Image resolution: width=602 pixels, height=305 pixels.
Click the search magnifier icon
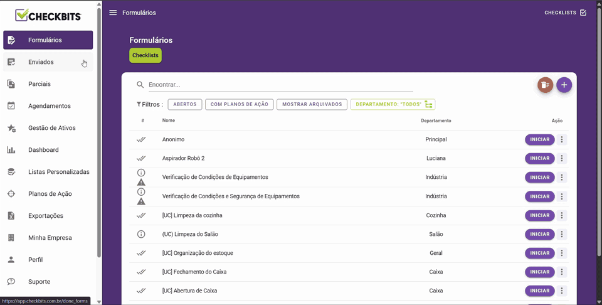(140, 85)
